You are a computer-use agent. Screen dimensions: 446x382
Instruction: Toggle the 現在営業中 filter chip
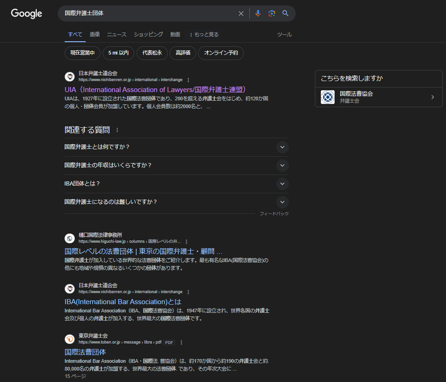[83, 53]
